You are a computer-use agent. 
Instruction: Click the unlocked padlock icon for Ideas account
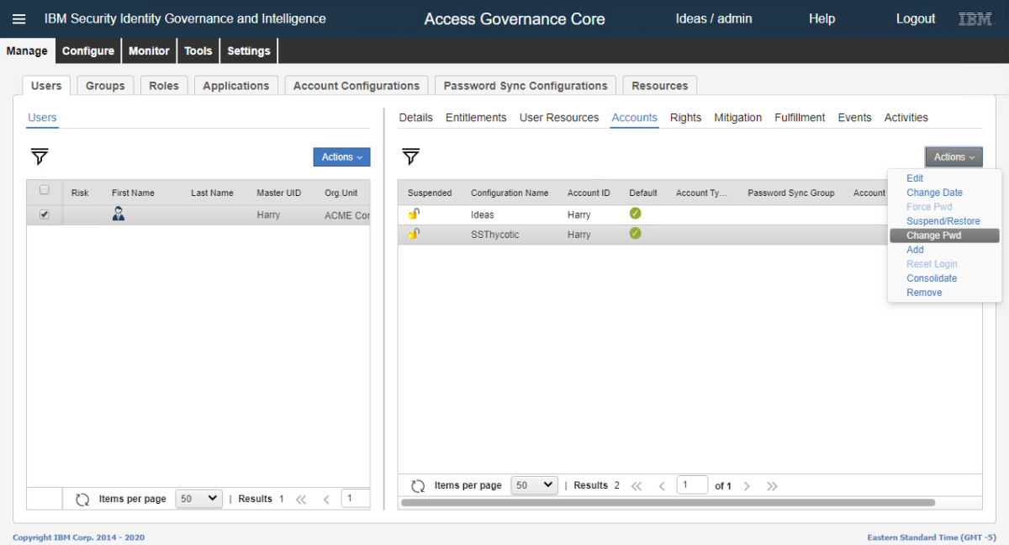[x=414, y=214]
